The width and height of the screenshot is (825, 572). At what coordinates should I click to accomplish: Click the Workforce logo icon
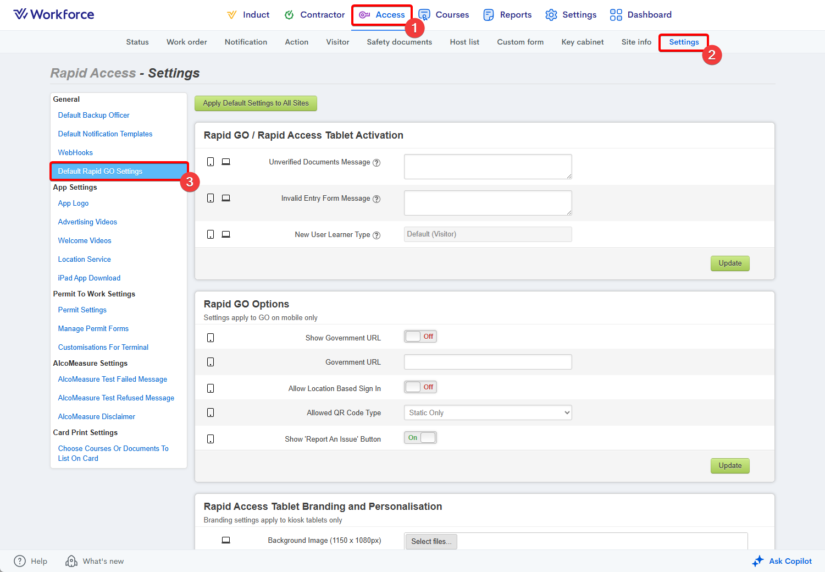point(20,14)
